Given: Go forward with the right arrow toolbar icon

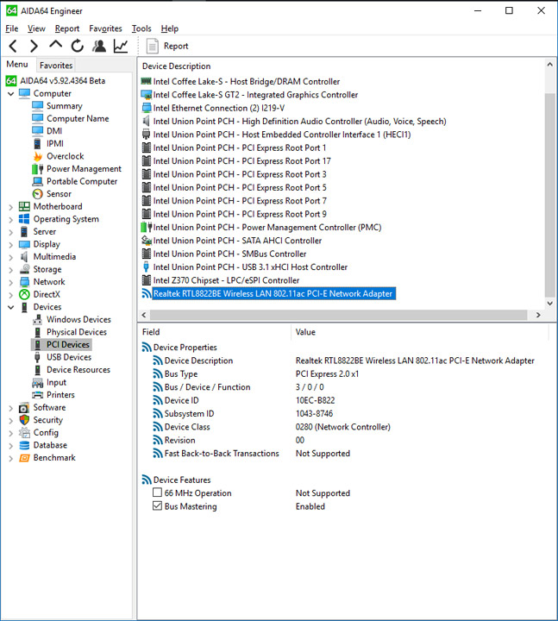Looking at the screenshot, I should 34,46.
